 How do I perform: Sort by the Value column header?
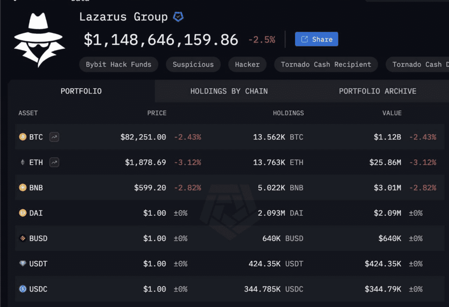[x=392, y=113]
